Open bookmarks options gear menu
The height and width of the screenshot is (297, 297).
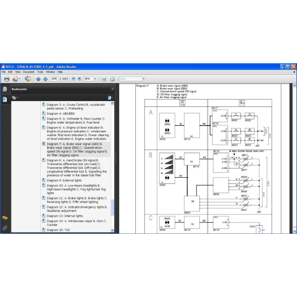(15, 98)
